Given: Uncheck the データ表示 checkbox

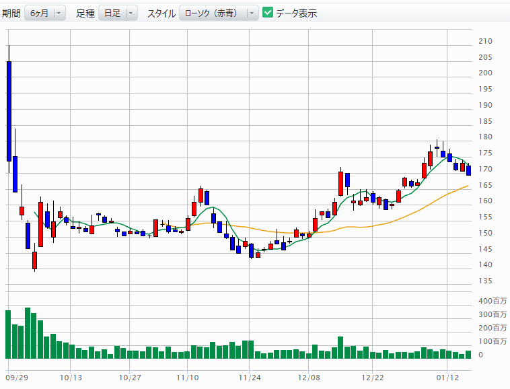Looking at the screenshot, I should 268,13.
